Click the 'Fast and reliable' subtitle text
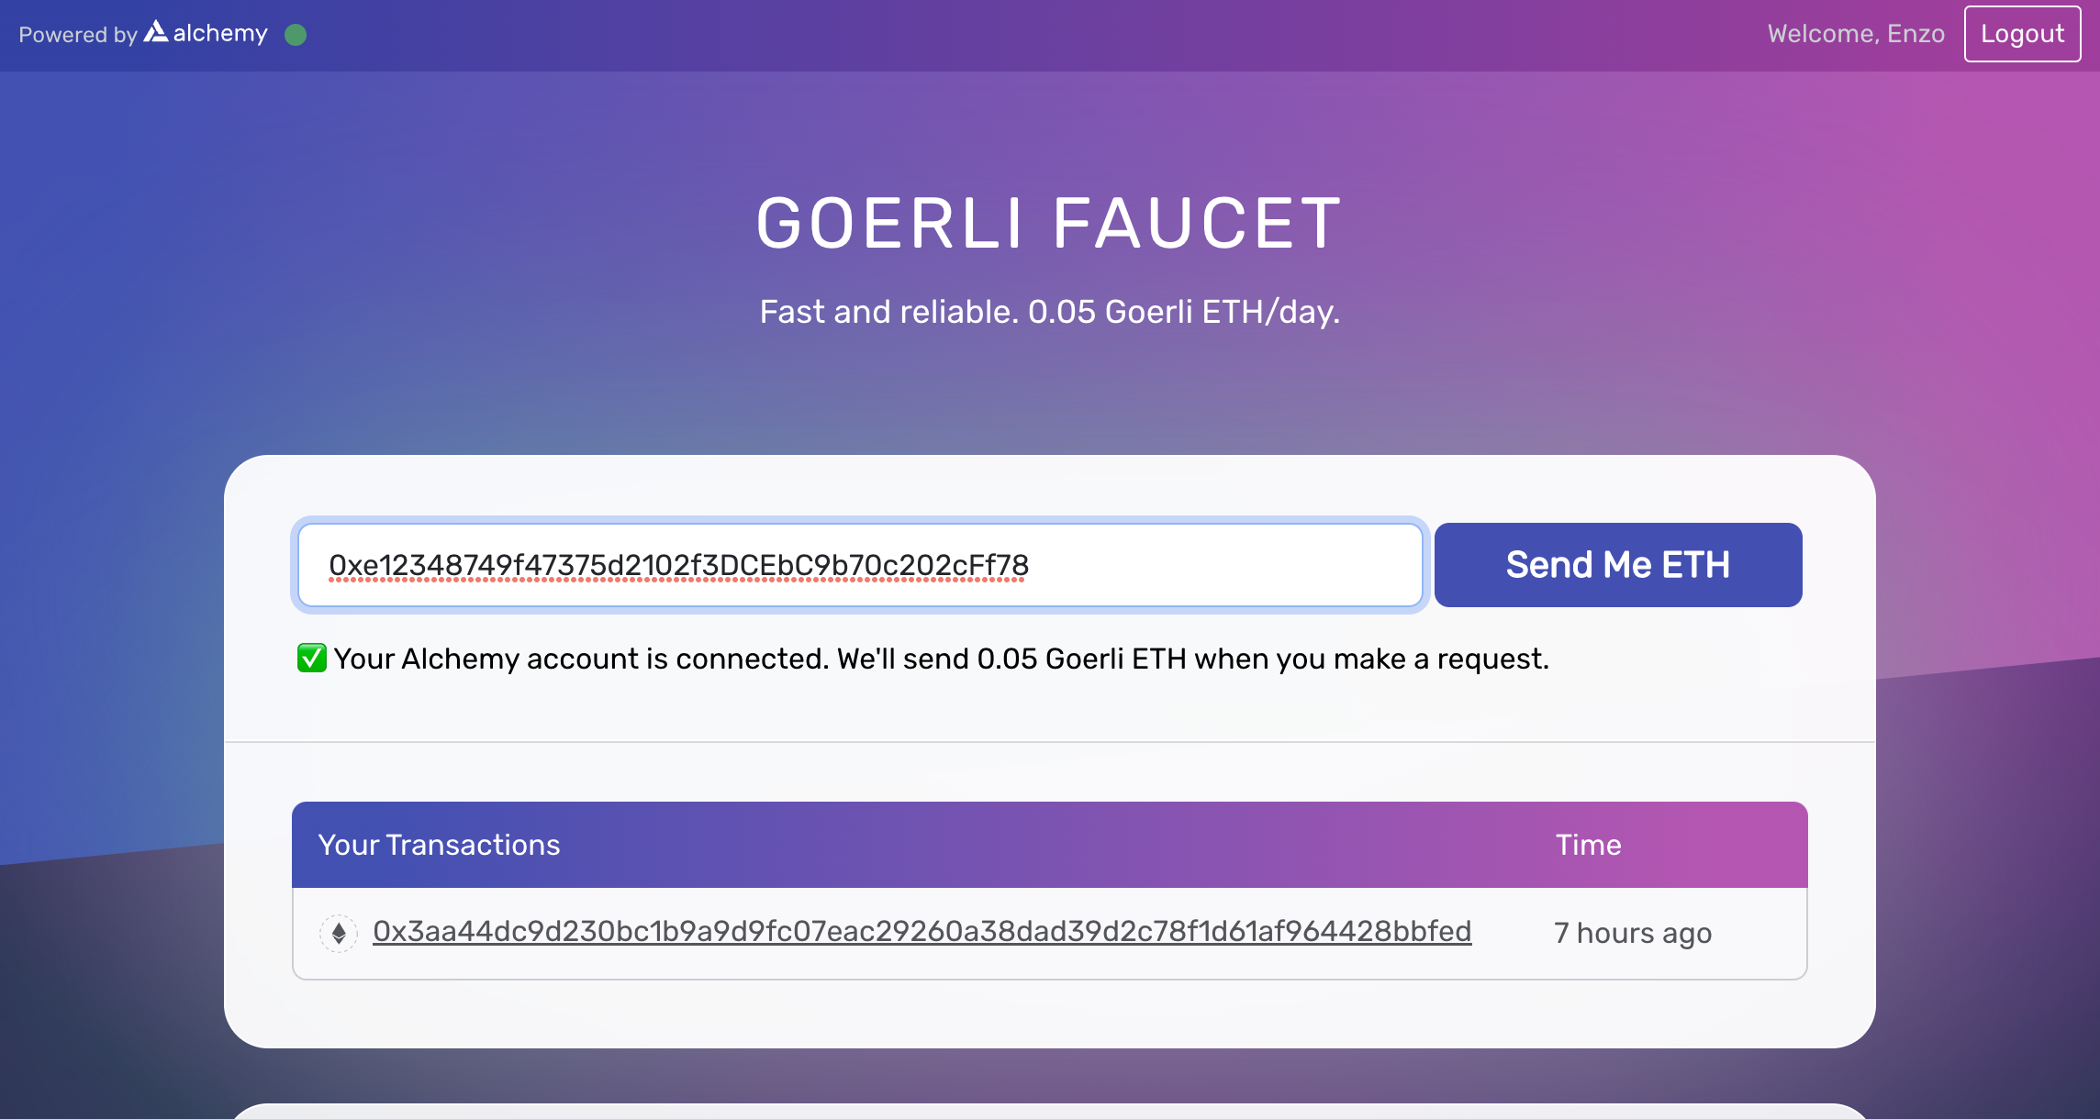 (1049, 312)
